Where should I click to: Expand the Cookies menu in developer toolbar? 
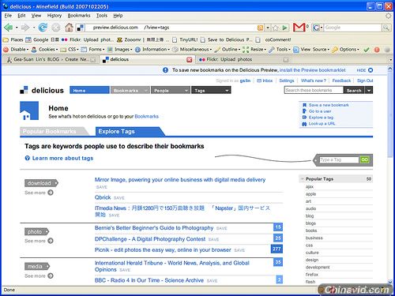44,49
